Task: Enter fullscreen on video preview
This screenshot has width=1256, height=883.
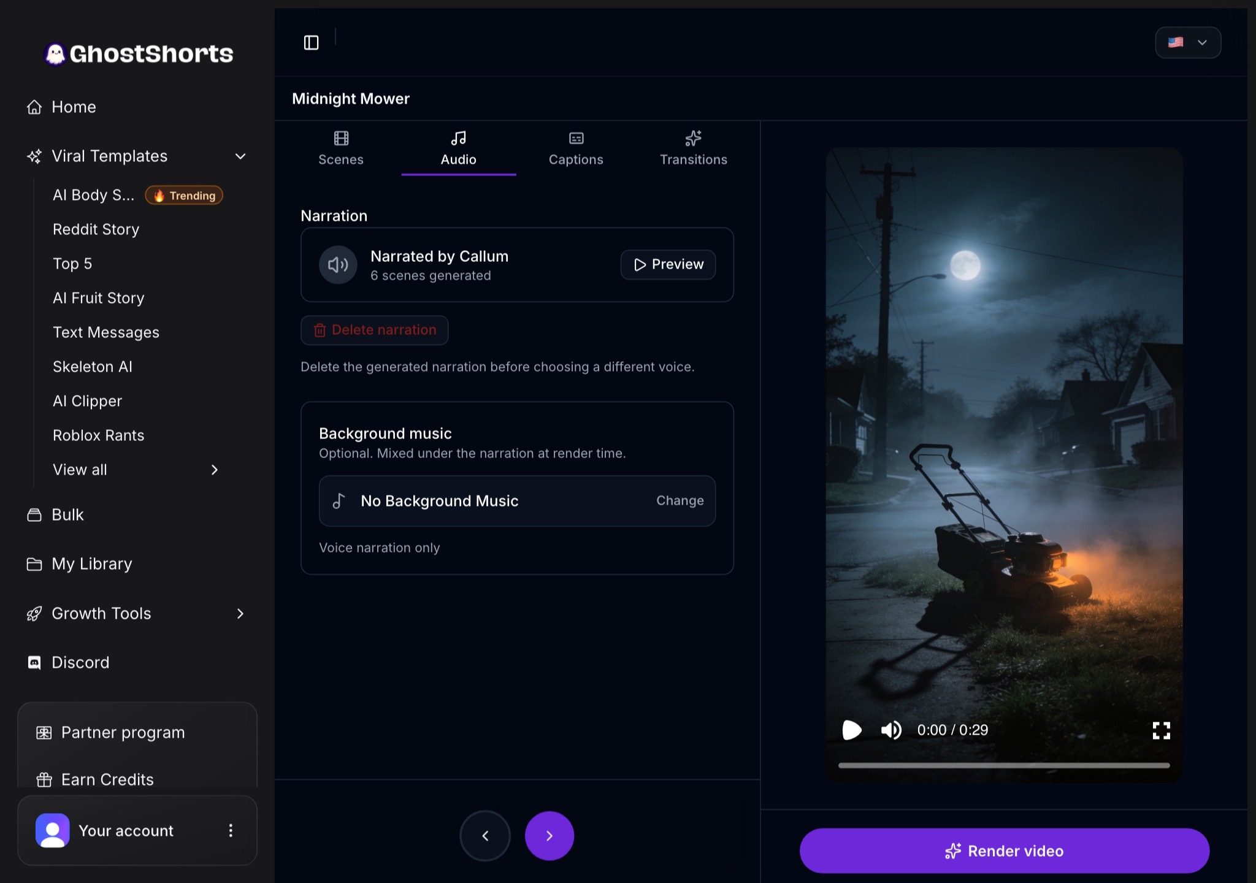Action: point(1161,730)
